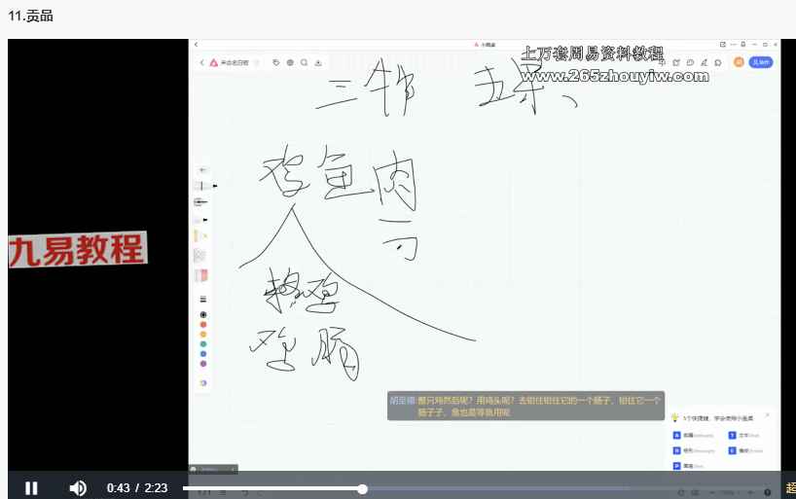
Task: Click the blue share button at top right
Action: tap(760, 62)
